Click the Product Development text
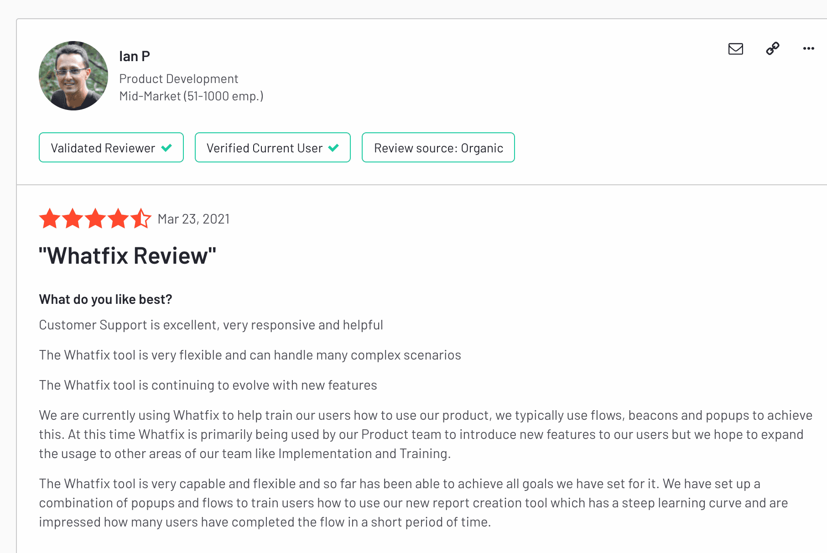Screen dimensions: 827x553 coord(179,79)
